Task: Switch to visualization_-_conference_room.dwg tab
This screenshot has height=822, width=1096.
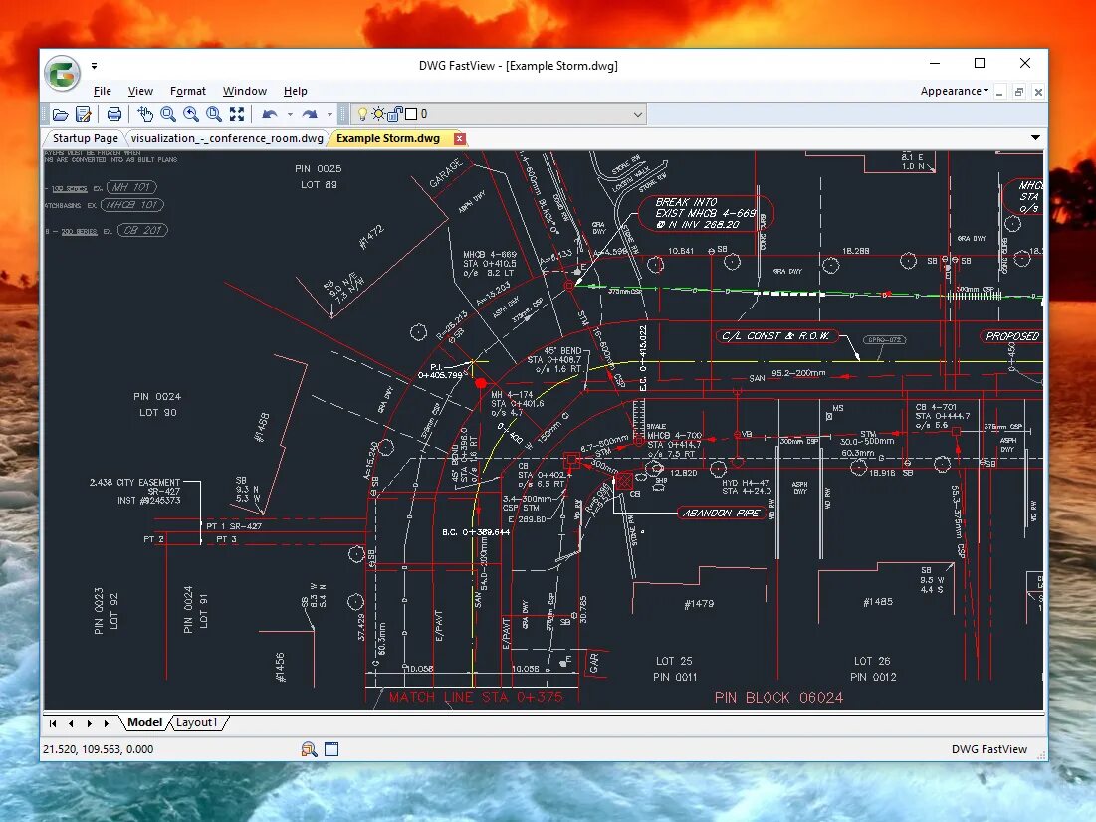Action: tap(227, 138)
